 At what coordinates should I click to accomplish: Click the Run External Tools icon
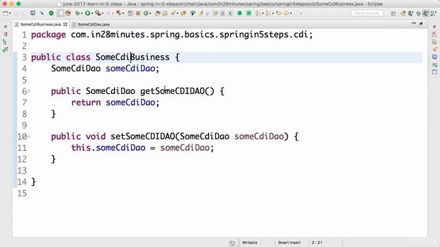[98, 13]
